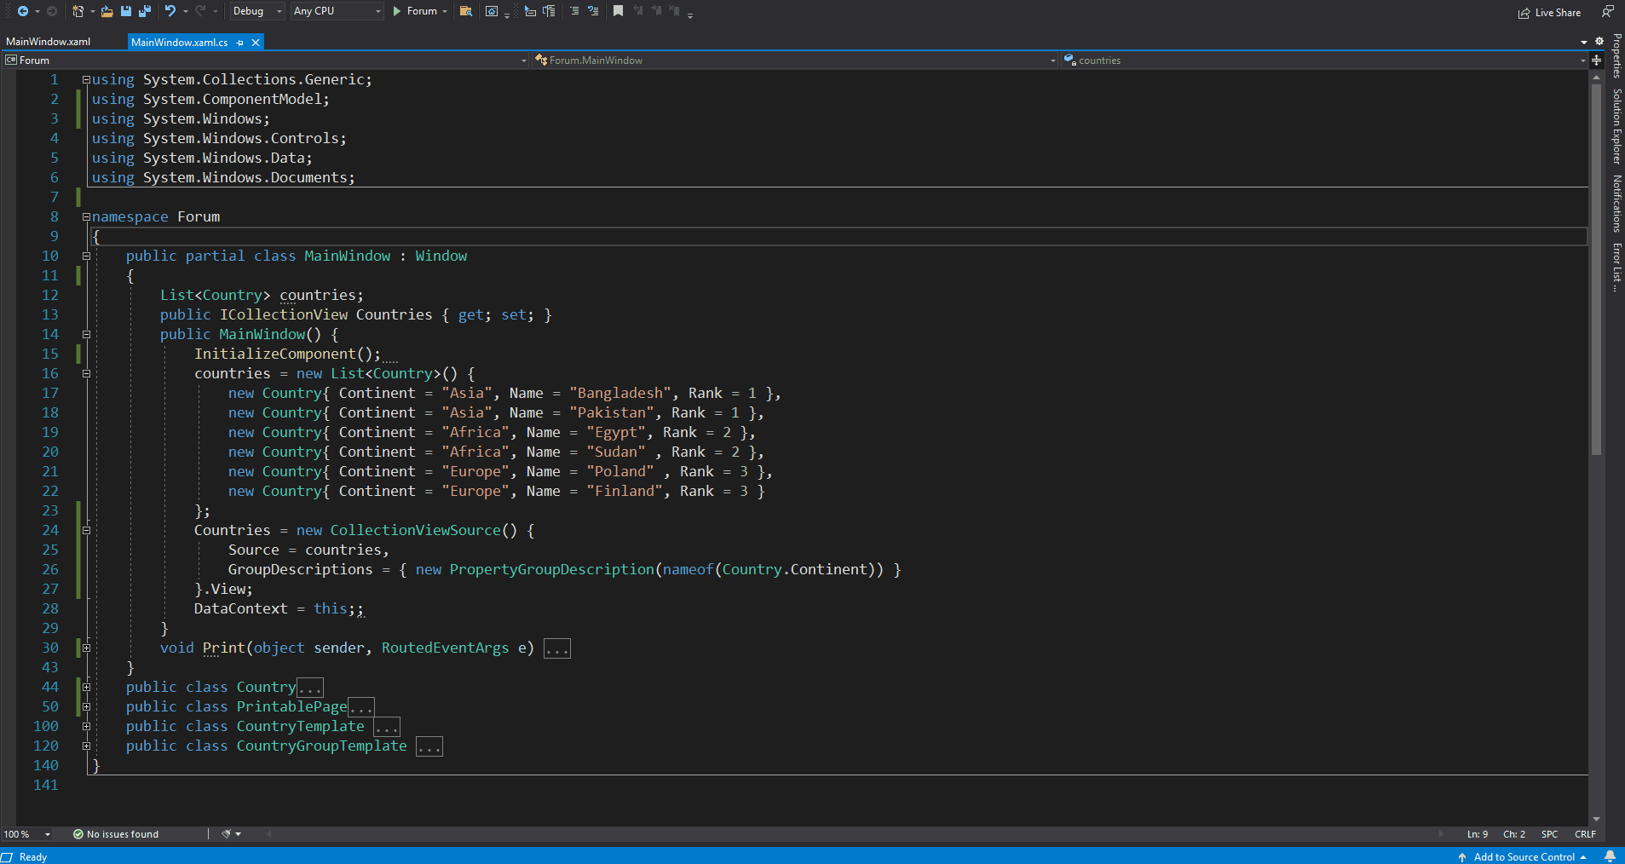Click the Increase Indent toolbar icon
This screenshot has width=1625, height=864.
coord(549,11)
